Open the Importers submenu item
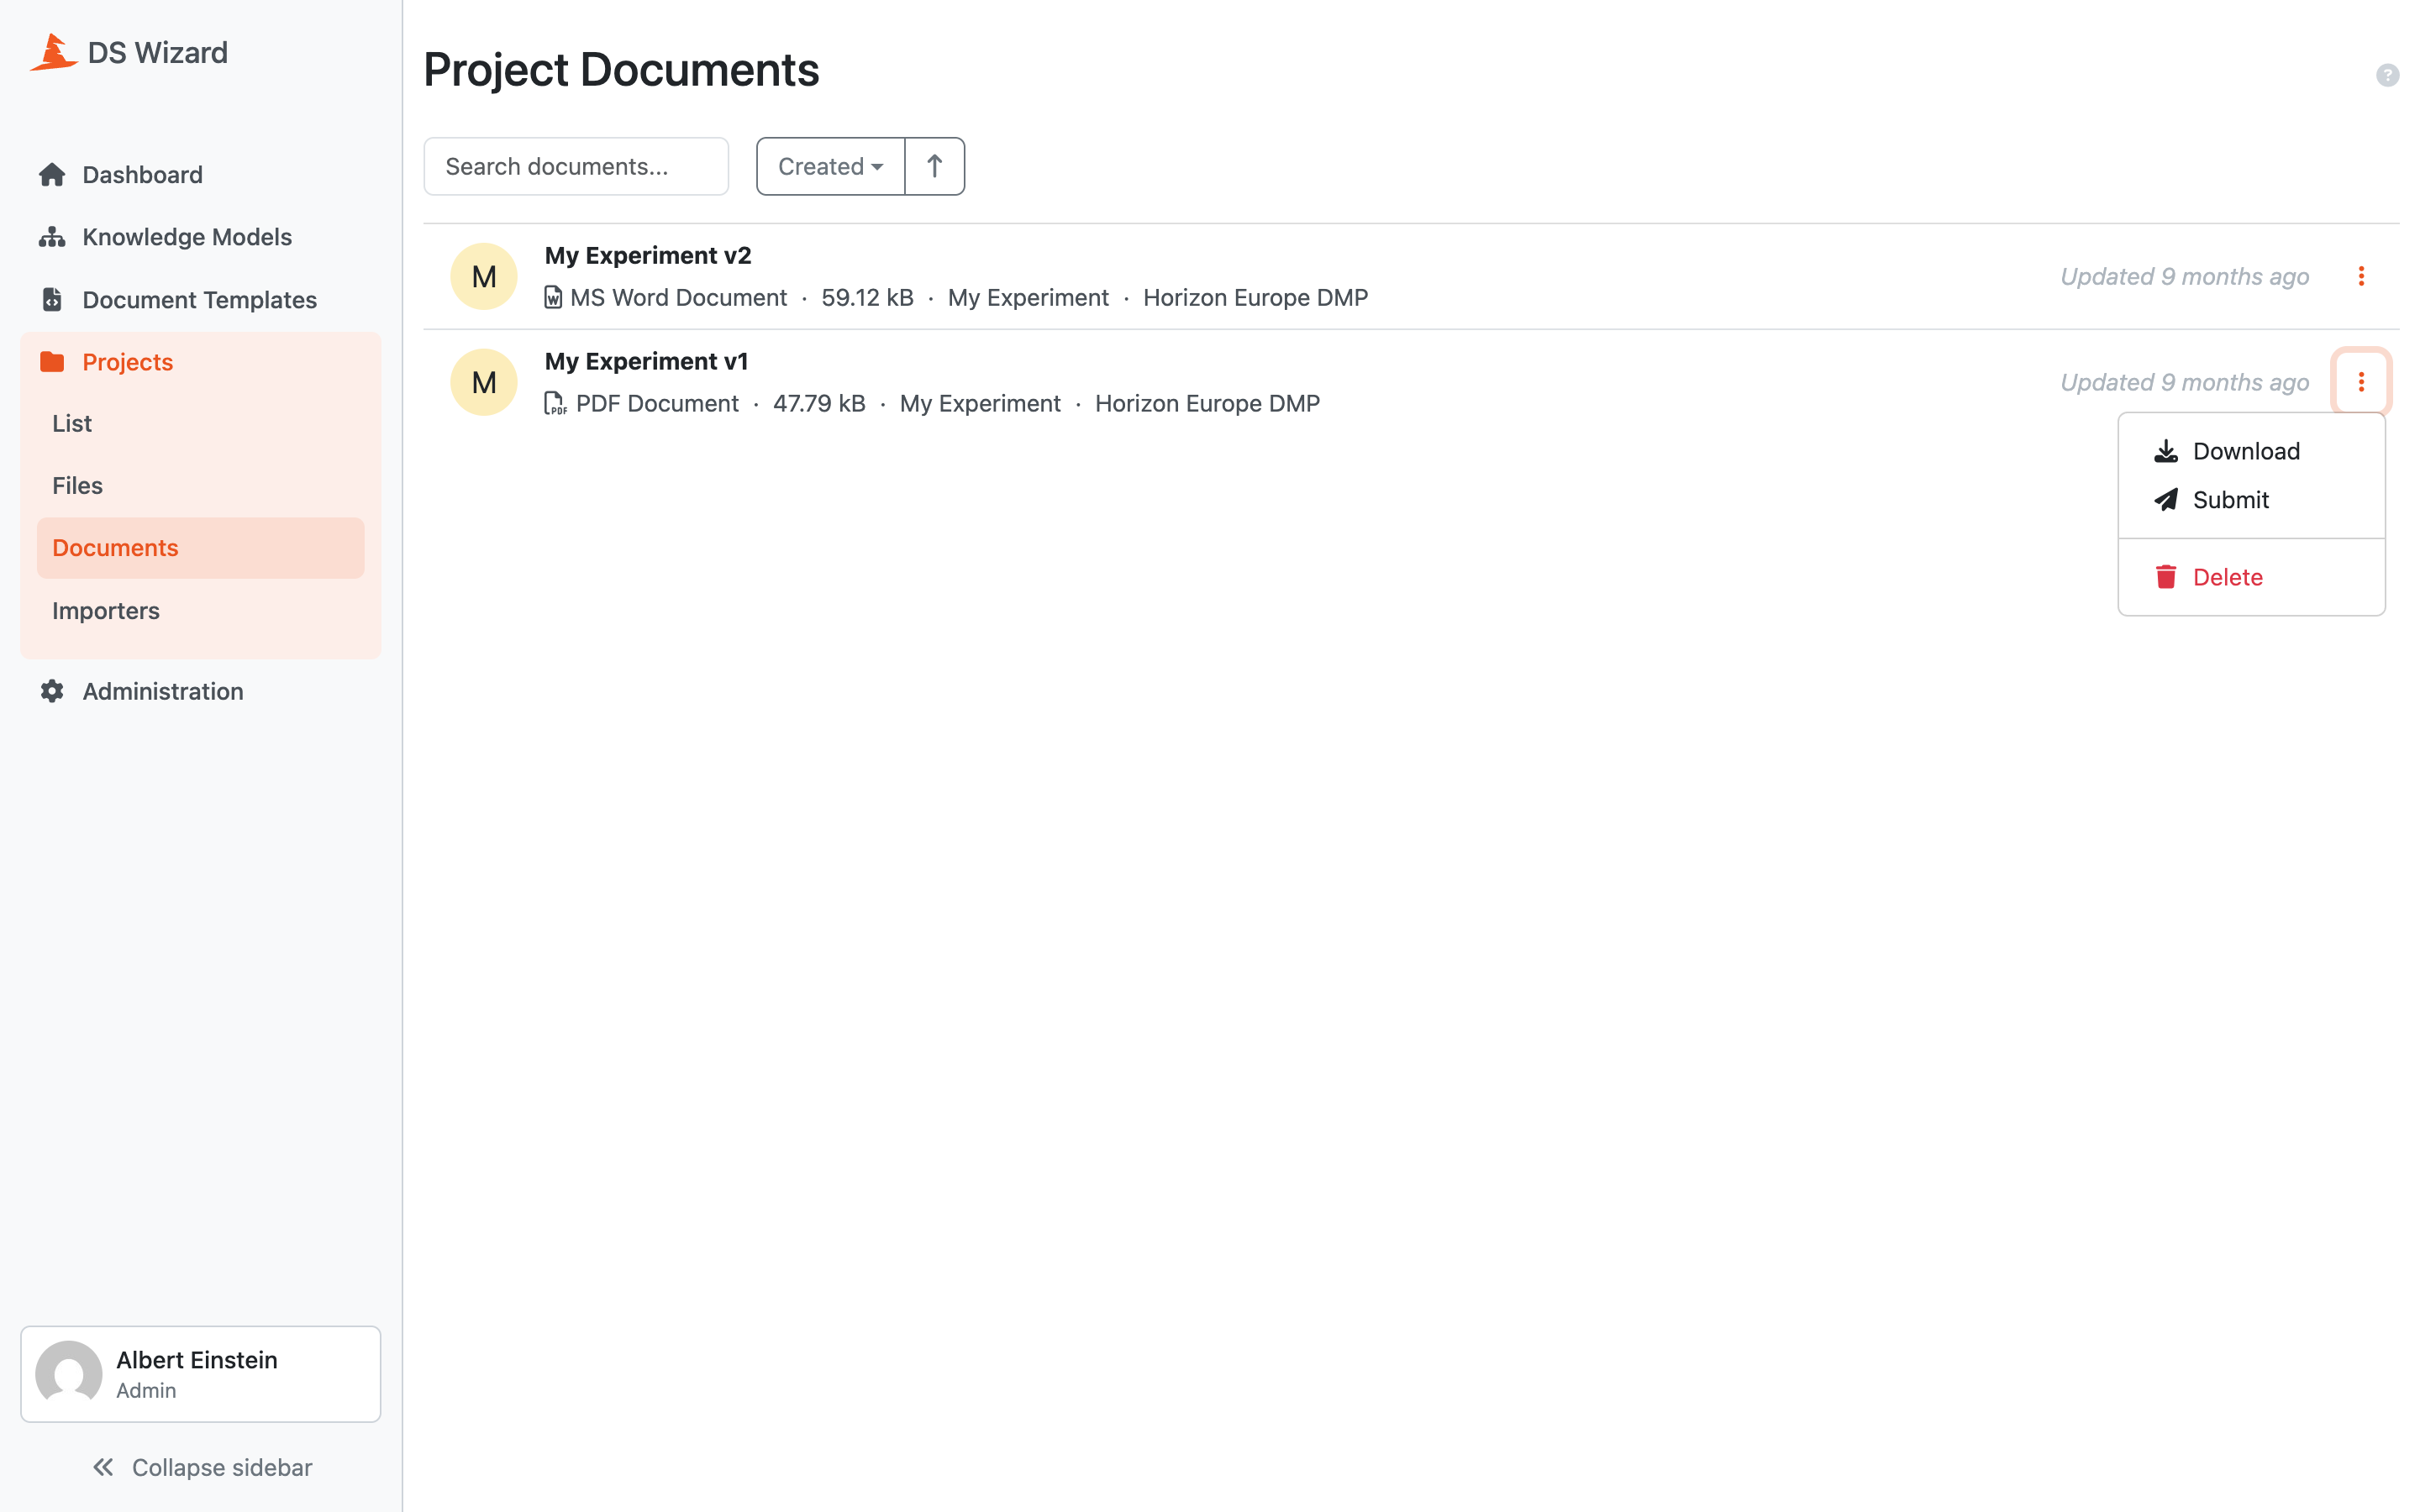Screen dimensions: 2420x1512 click(x=200, y=610)
